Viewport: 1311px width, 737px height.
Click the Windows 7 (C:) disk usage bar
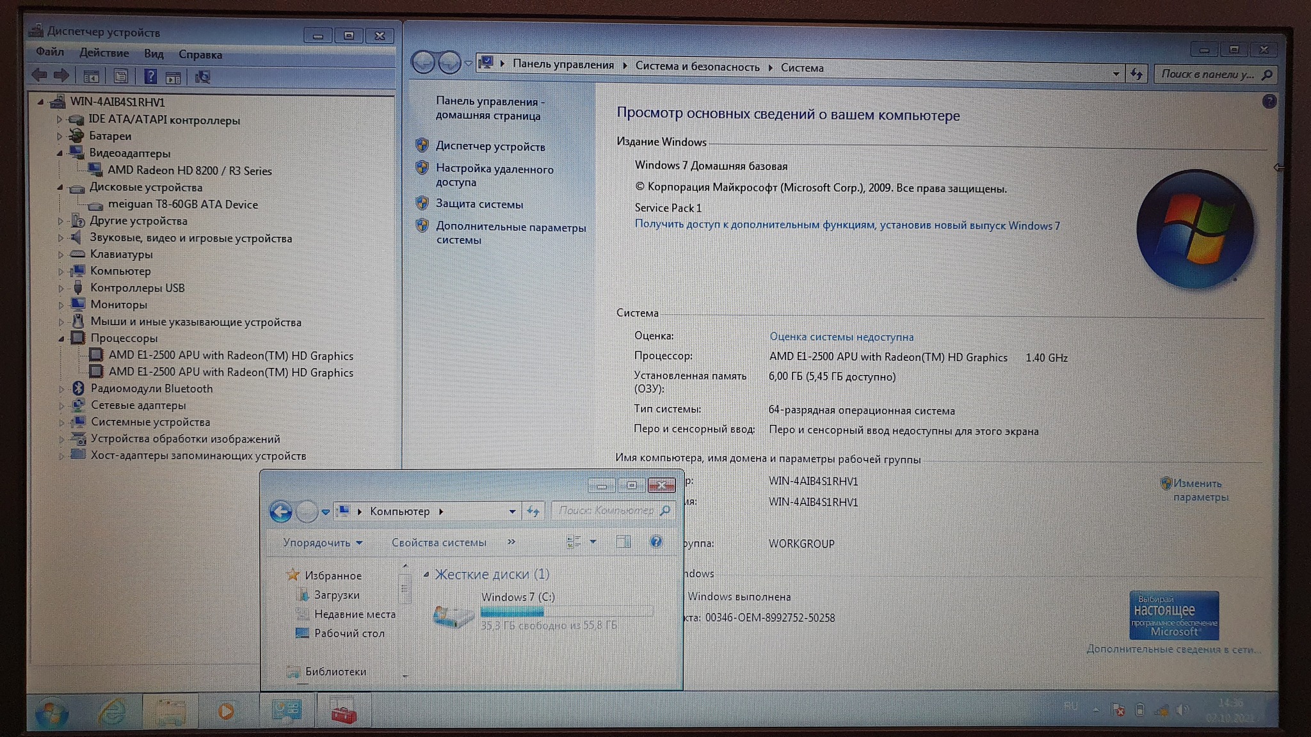click(566, 612)
